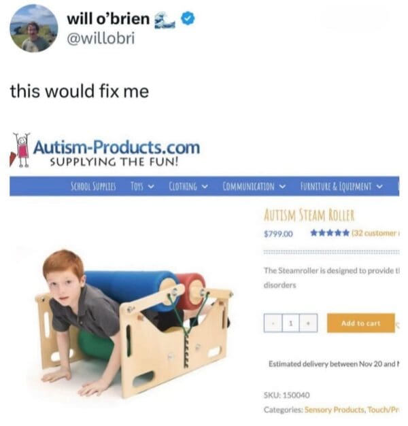Open will o'brien's profile avatar

click(x=34, y=29)
